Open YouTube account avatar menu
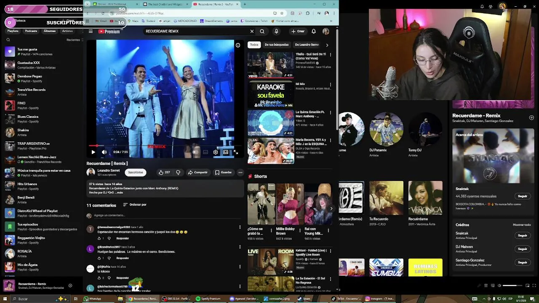539x303 pixels. point(326,31)
